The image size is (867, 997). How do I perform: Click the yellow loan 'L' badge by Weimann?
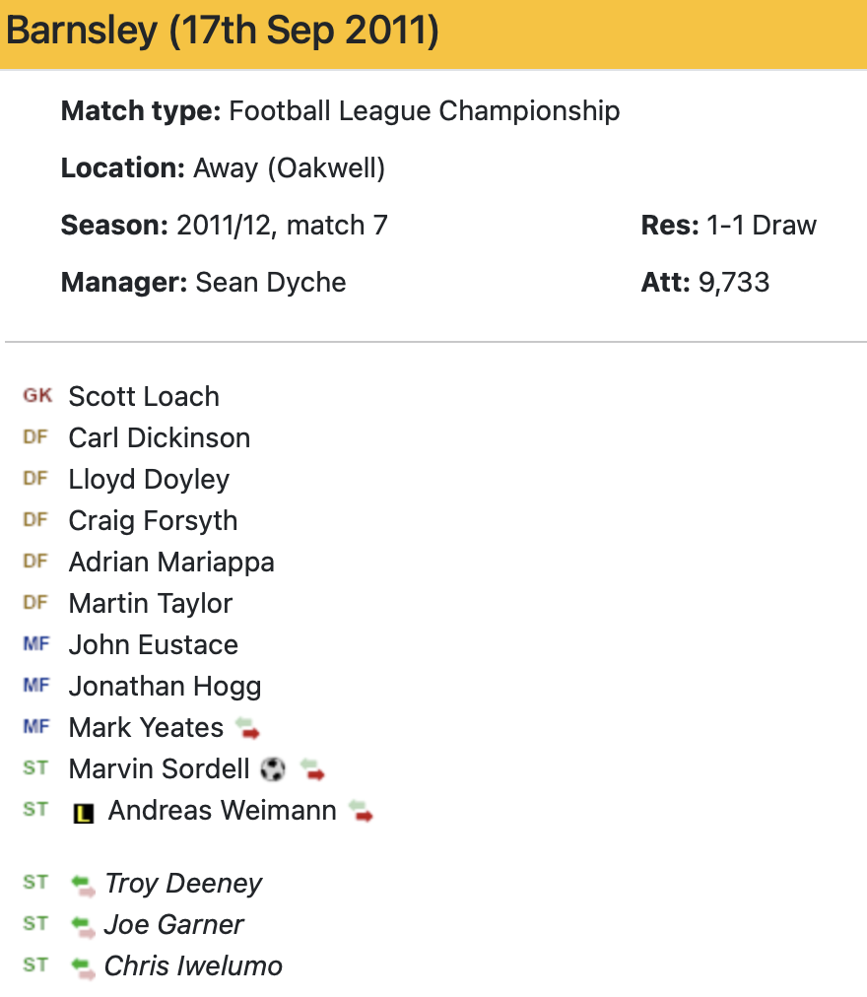pos(85,813)
